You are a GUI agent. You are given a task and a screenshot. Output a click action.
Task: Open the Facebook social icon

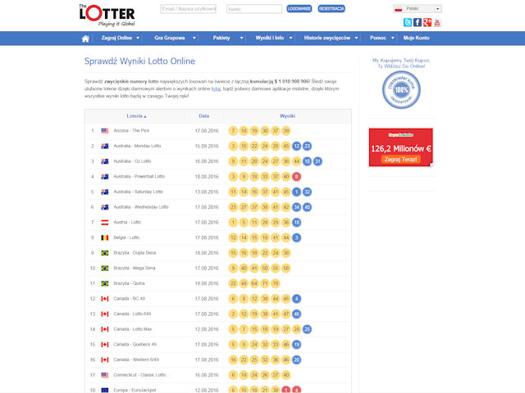(x=418, y=22)
